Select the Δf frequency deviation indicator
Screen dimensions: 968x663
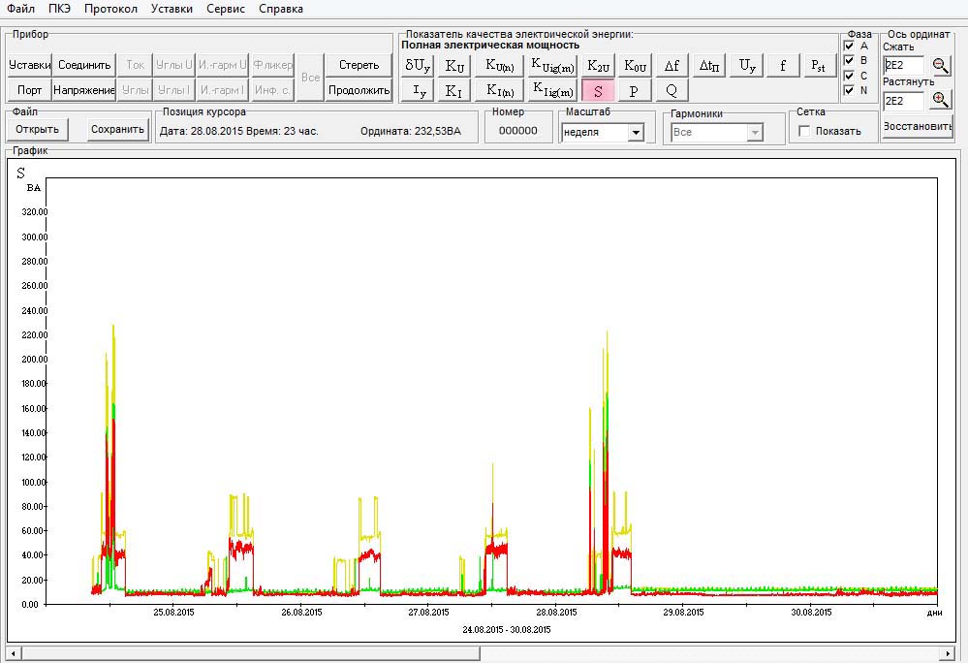coord(671,66)
